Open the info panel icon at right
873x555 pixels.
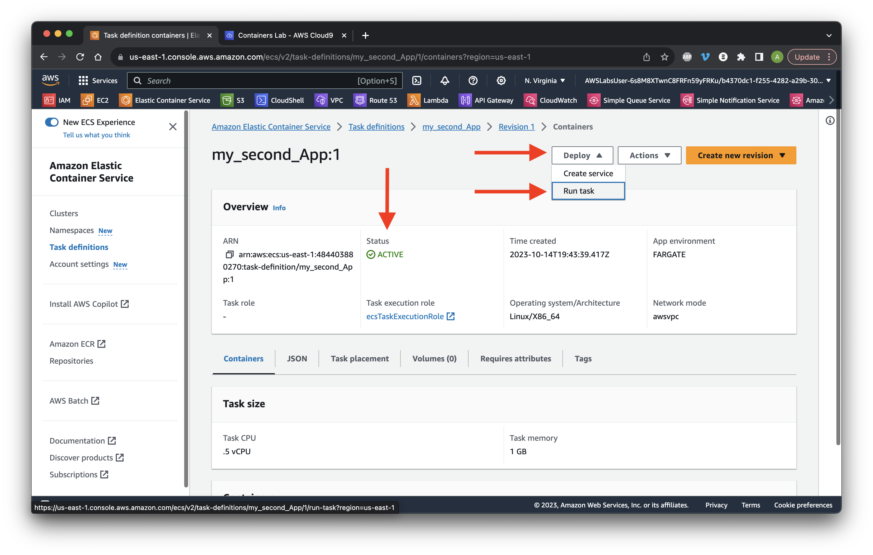pos(830,121)
